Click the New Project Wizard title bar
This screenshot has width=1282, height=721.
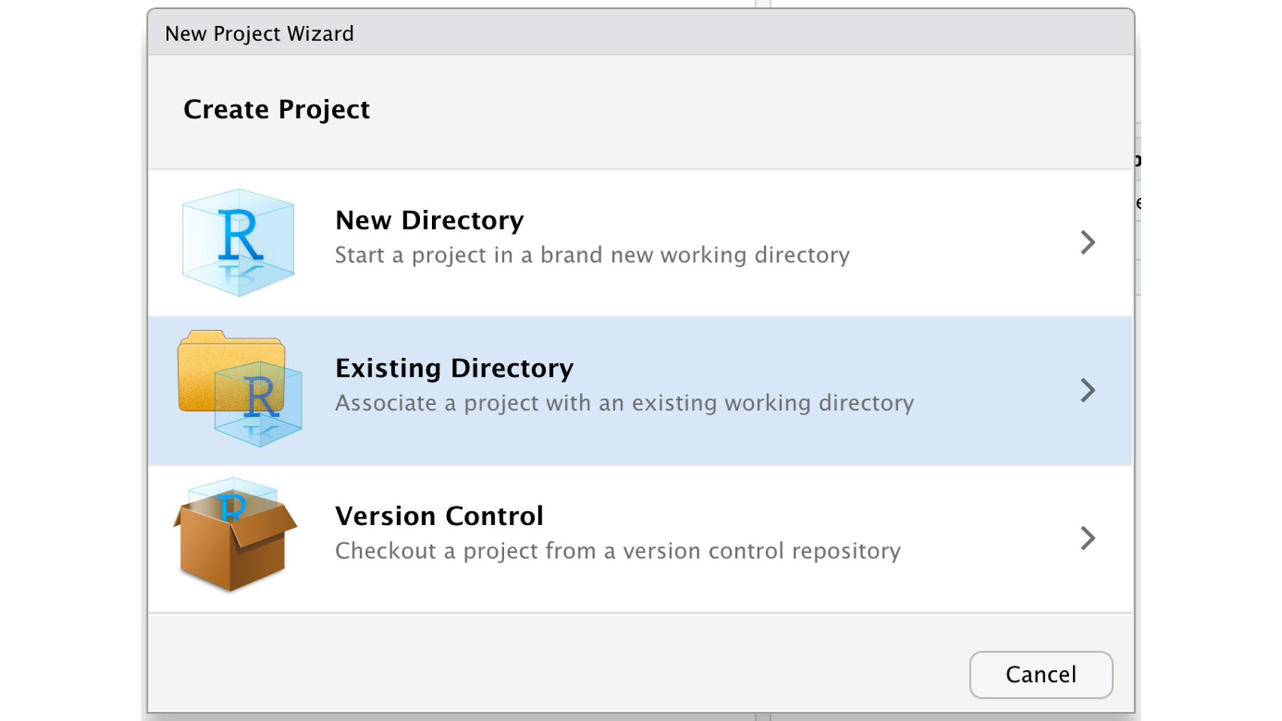641,33
